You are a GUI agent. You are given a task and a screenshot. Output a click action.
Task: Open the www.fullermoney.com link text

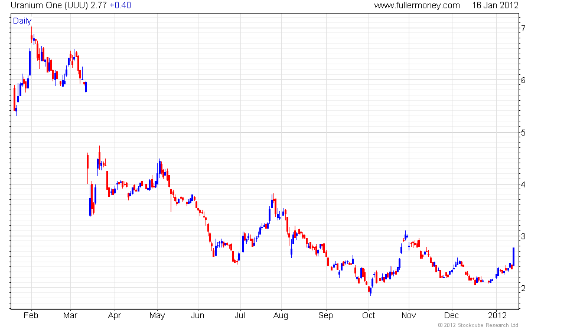click(x=417, y=5)
